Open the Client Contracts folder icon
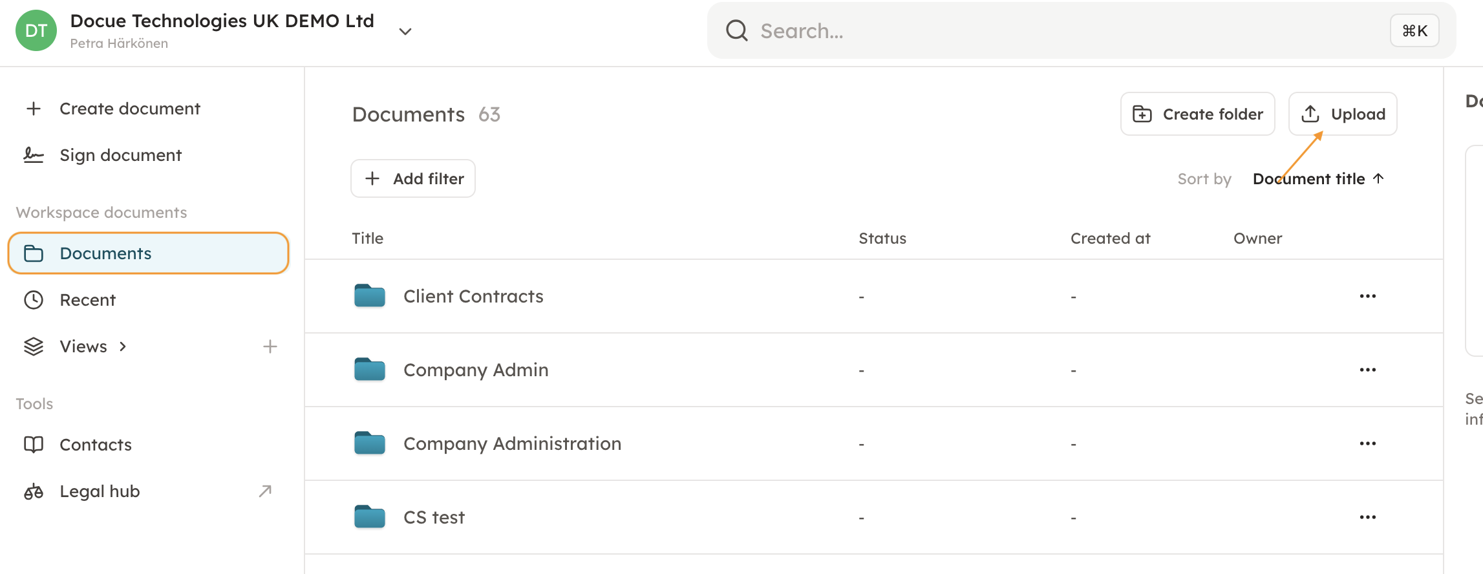This screenshot has height=574, width=1483. tap(370, 296)
